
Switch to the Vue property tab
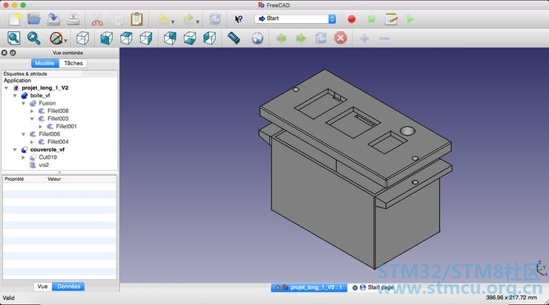point(43,286)
